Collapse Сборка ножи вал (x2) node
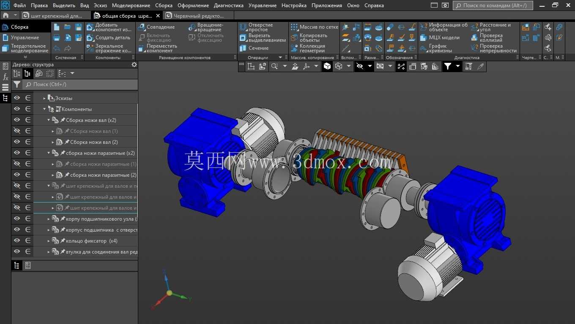The width and height of the screenshot is (575, 324). click(x=49, y=120)
